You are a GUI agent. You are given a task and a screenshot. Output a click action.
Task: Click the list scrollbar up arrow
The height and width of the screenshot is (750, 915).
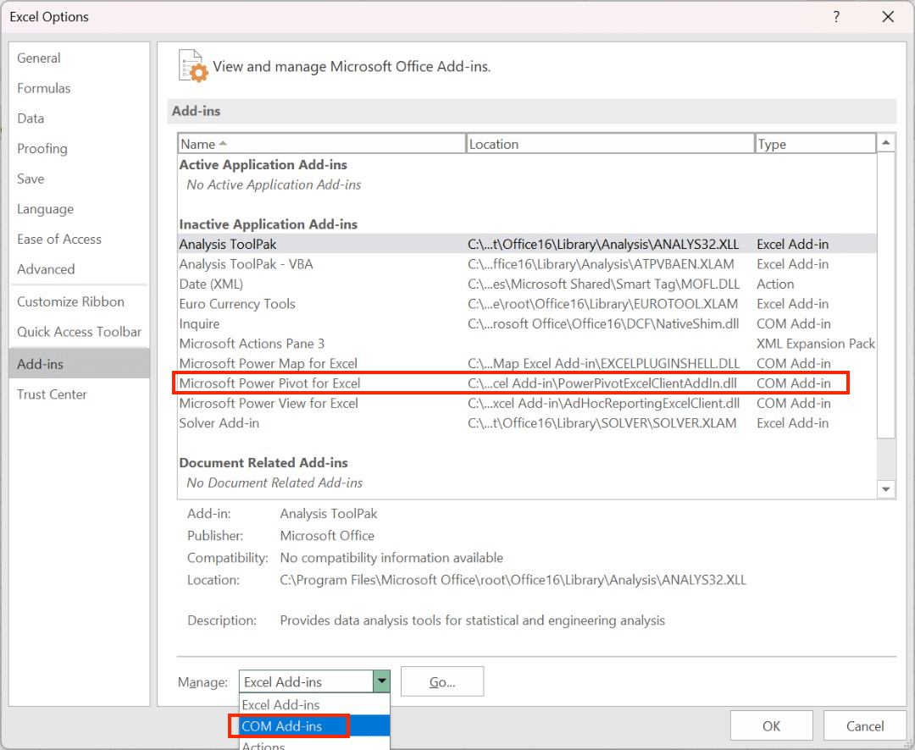click(886, 142)
